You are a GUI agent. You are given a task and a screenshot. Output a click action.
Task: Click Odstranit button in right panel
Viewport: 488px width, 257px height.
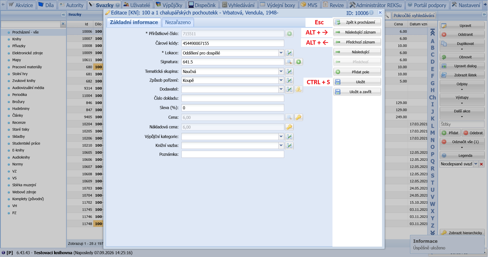[462, 35]
